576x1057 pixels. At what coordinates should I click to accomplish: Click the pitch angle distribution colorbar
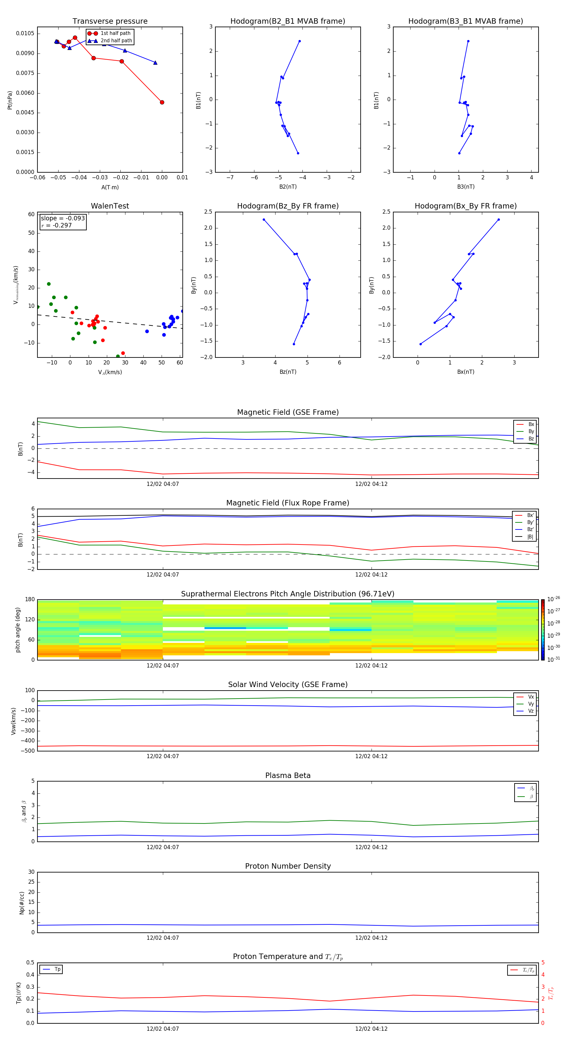tap(542, 629)
